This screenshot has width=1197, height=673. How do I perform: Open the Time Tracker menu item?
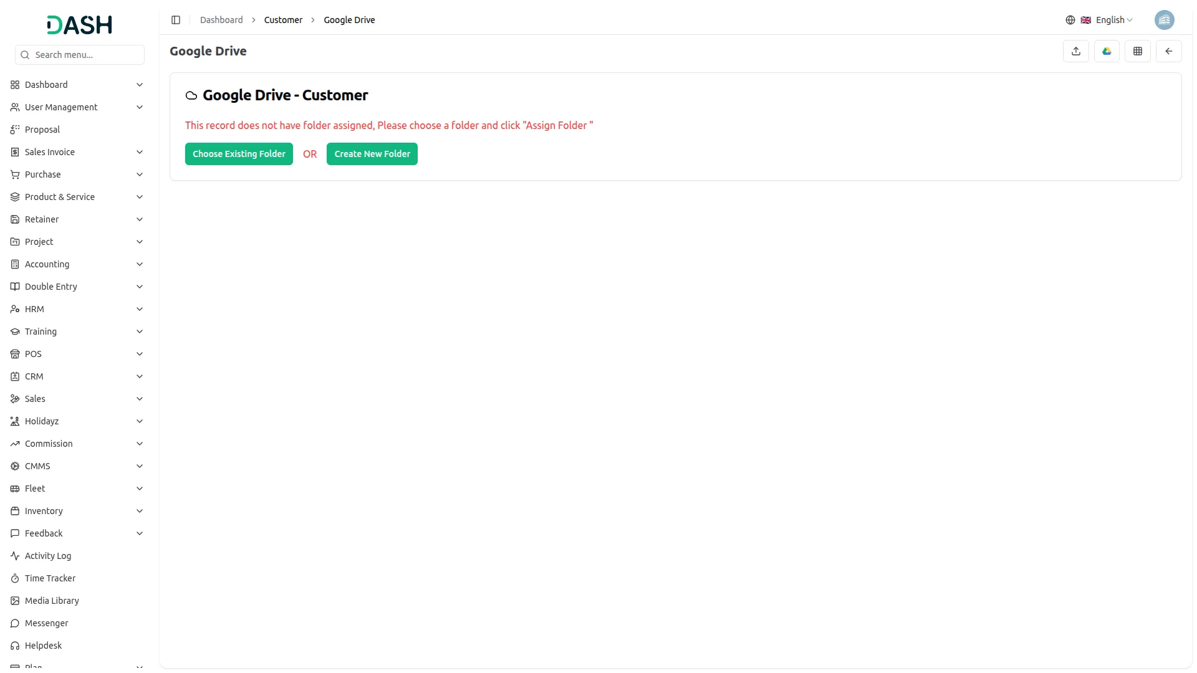(x=50, y=578)
